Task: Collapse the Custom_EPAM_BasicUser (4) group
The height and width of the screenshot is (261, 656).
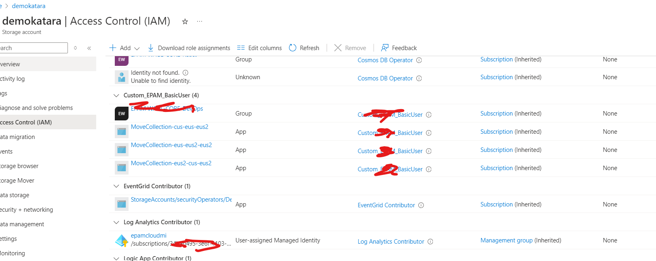Action: click(116, 95)
